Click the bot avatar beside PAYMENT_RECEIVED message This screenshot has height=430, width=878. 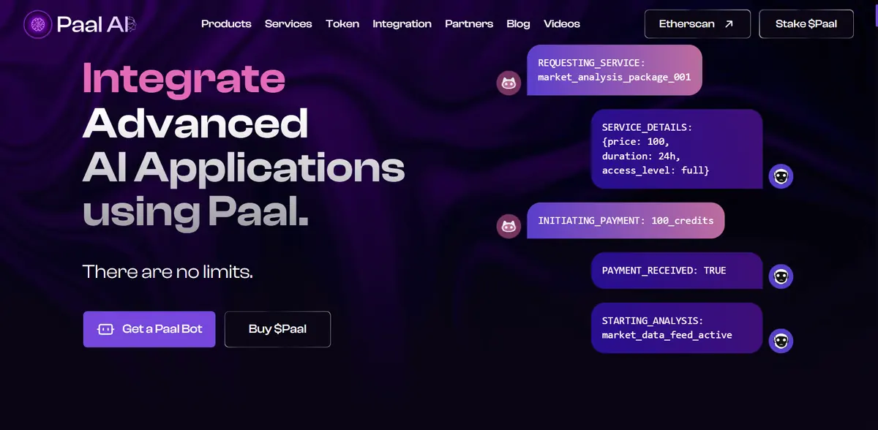tap(781, 276)
